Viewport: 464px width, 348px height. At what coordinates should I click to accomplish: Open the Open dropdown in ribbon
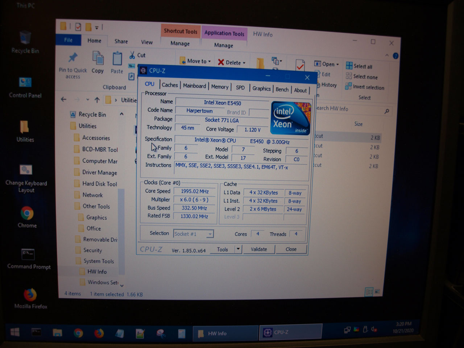326,64
